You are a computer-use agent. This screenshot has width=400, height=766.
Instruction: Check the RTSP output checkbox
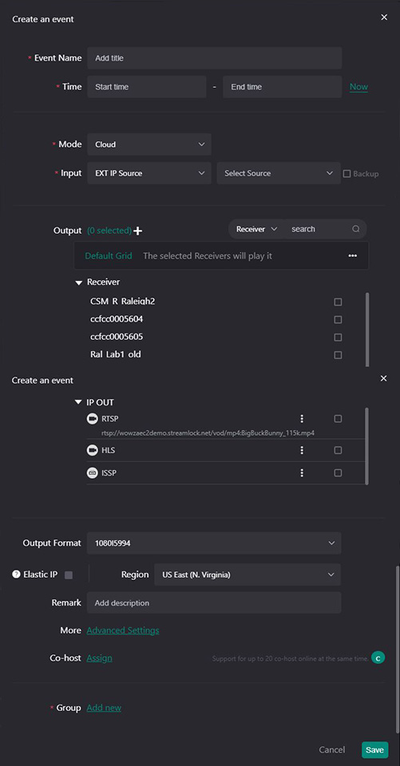[x=338, y=419]
